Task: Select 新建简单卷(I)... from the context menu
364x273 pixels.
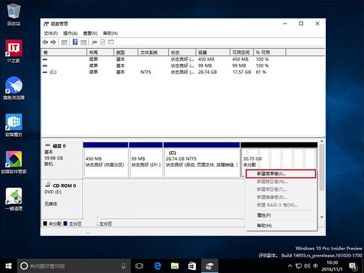Action: 281,174
